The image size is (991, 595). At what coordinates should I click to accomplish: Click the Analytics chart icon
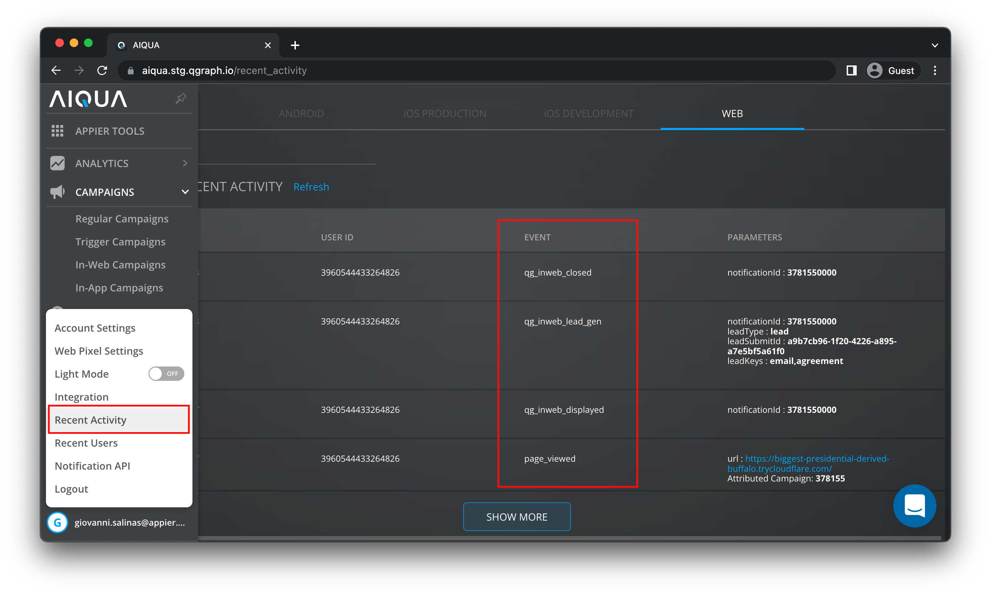pos(57,163)
